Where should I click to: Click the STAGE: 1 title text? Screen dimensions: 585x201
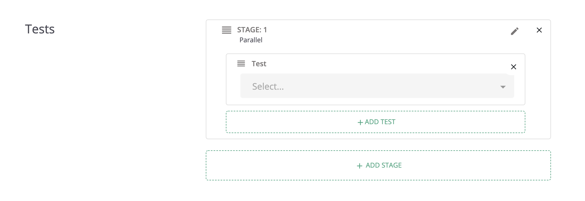click(252, 30)
